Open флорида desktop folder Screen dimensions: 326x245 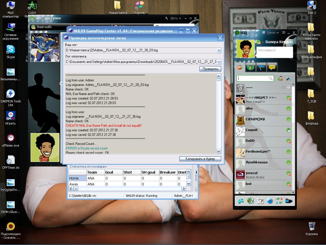[x=312, y=118]
